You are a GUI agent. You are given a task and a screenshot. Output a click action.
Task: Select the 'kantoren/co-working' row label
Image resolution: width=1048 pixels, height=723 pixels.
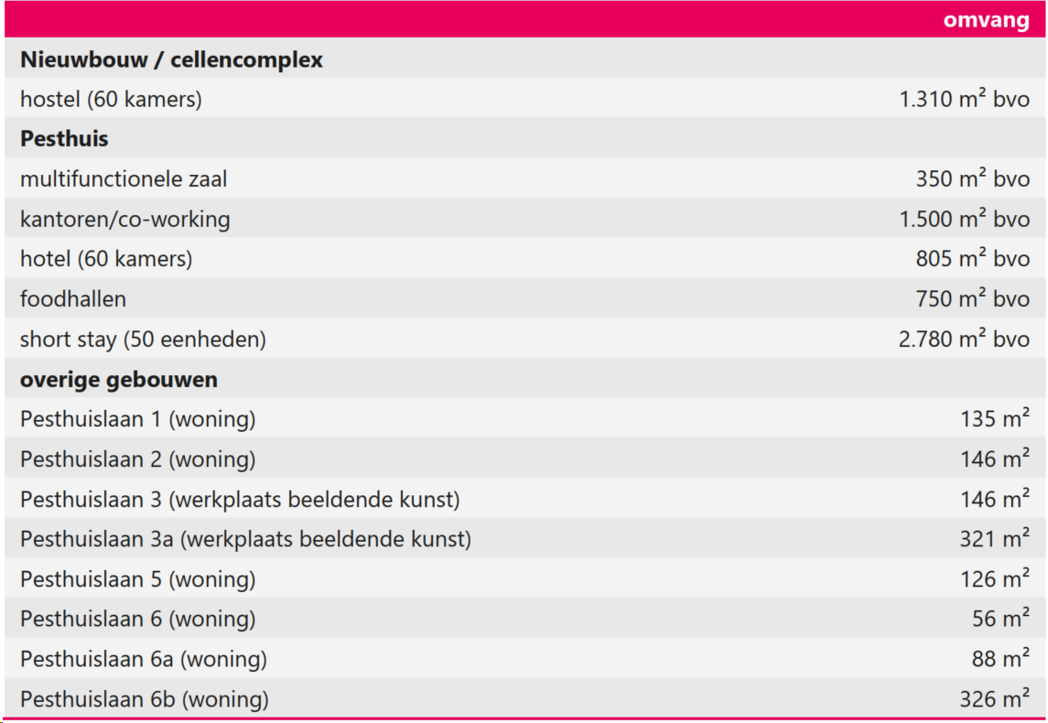[125, 220]
